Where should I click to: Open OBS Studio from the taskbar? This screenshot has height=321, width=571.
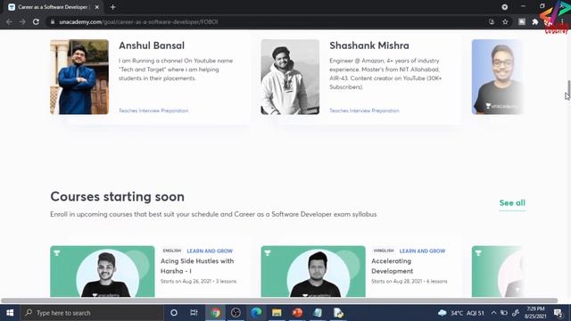tap(236, 313)
